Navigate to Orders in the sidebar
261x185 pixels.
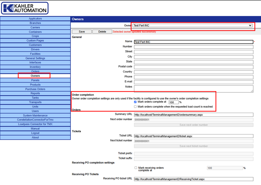[x=35, y=71]
